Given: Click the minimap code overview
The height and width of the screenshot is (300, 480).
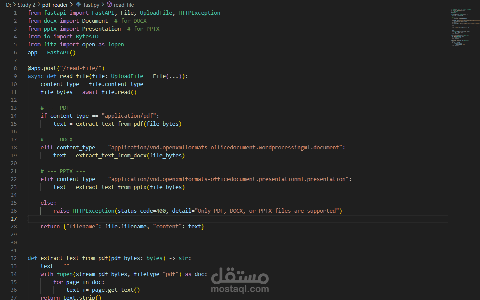Looking at the screenshot, I should [465, 27].
